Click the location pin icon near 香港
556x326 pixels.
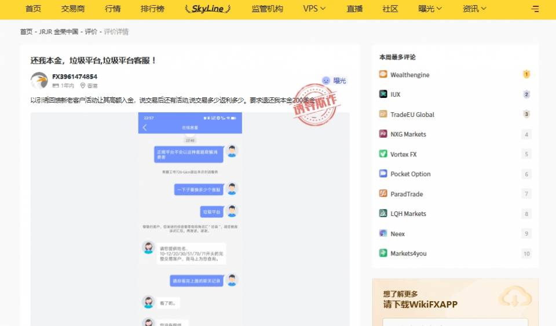83,85
